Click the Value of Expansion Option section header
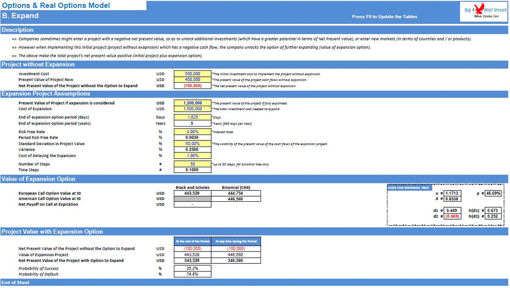Screen dimensions: 510x288 (254, 179)
